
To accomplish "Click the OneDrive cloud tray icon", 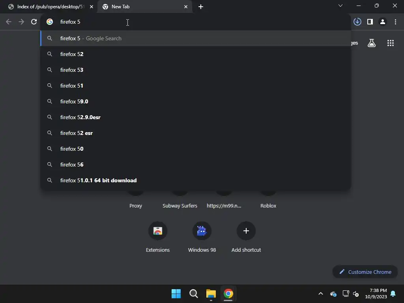I will (333, 294).
